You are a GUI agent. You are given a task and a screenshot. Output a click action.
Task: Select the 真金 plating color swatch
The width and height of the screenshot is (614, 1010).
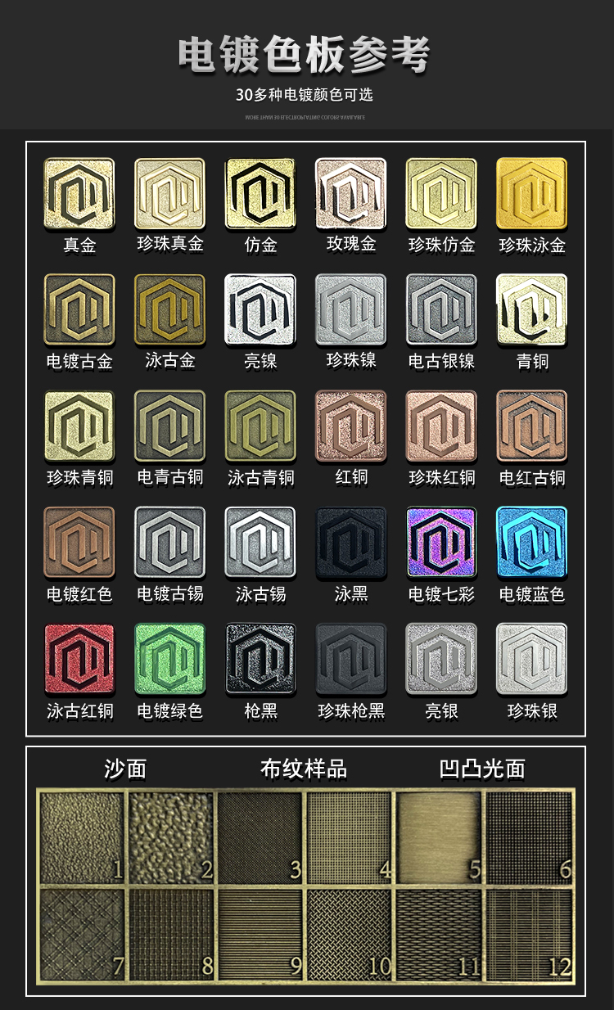point(79,193)
